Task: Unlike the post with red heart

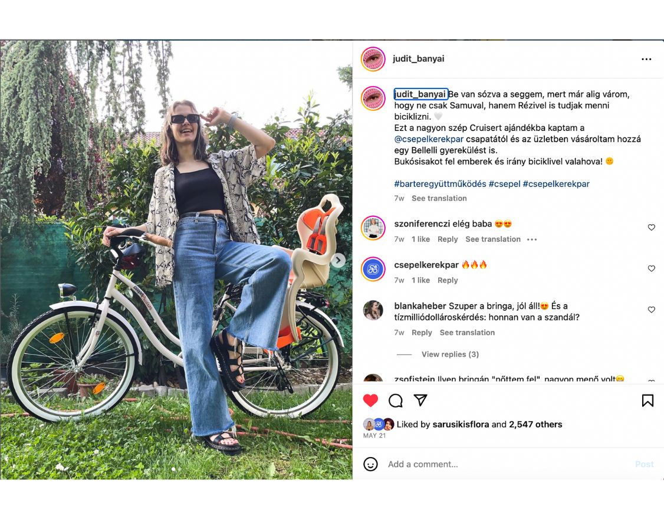Action: [x=370, y=401]
